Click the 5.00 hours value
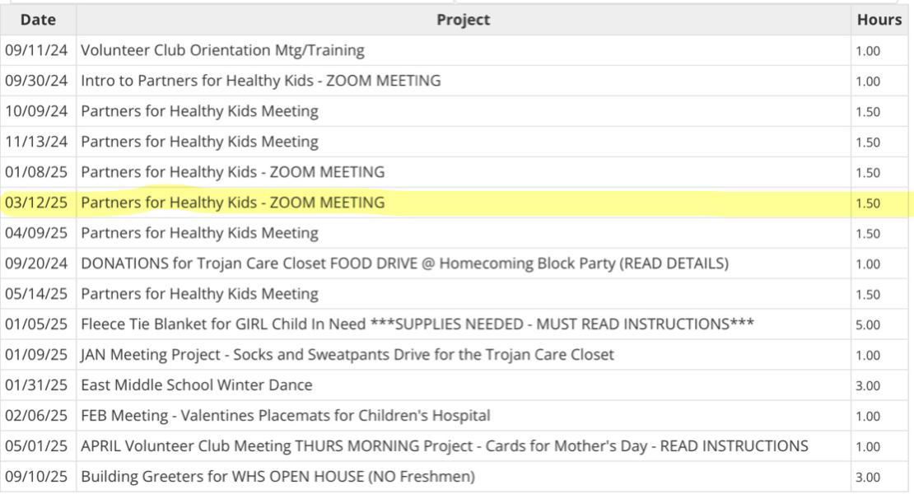This screenshot has width=914, height=499. (x=868, y=325)
